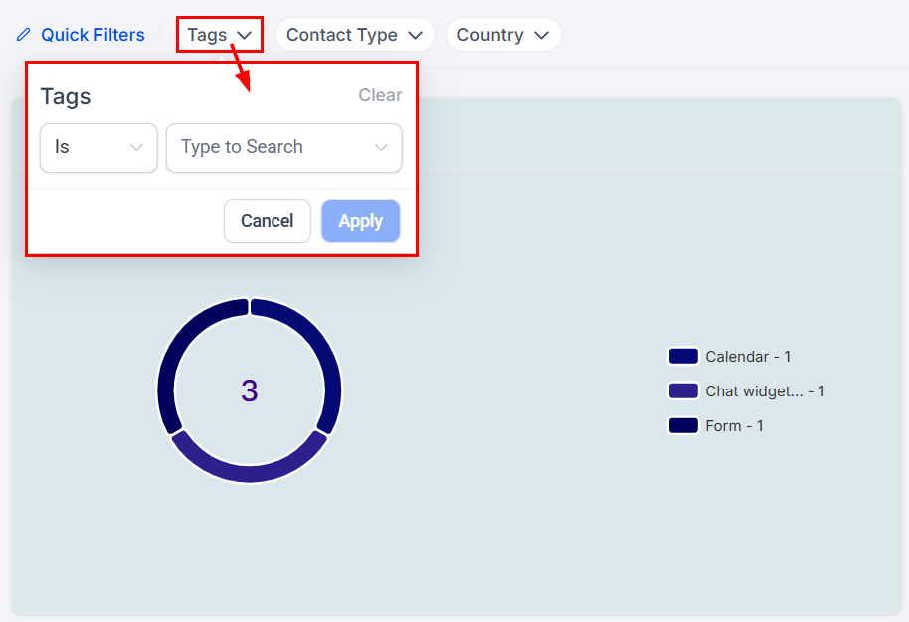Viewport: 909px width, 622px height.
Task: Click the Tags heading inside the popup
Action: point(66,96)
